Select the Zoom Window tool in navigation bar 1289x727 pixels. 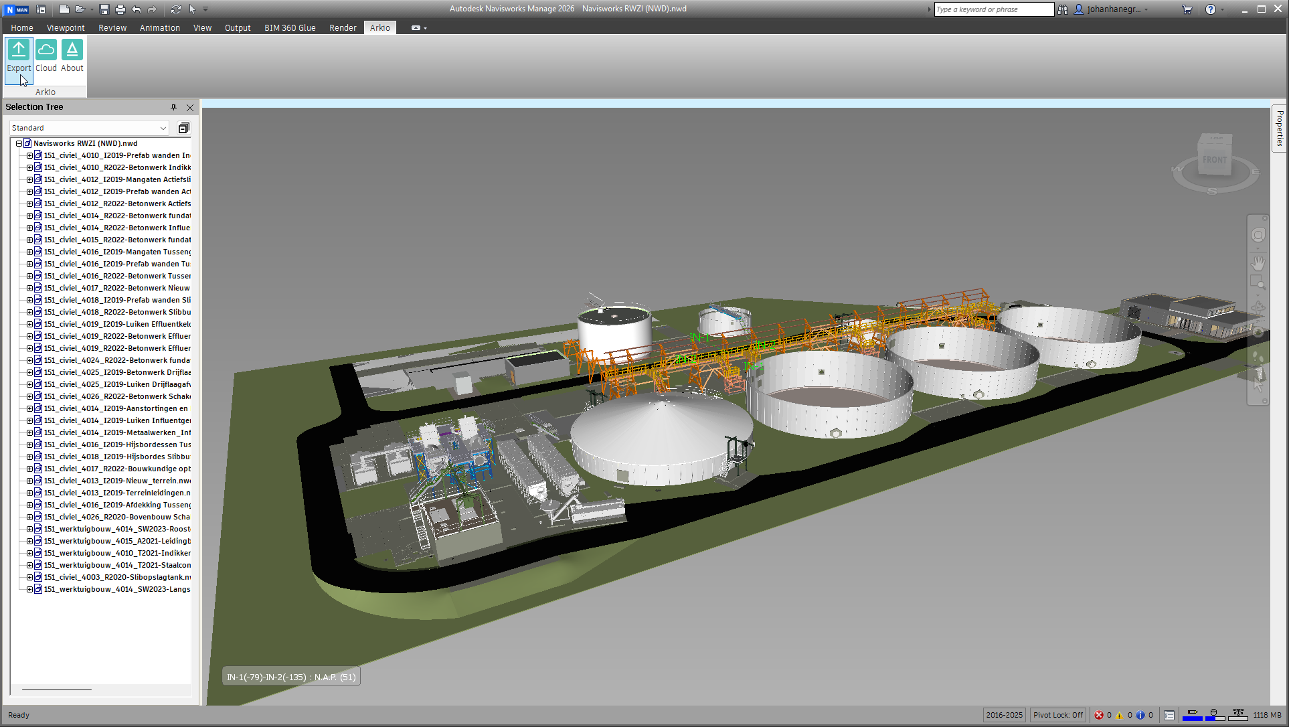[1258, 283]
